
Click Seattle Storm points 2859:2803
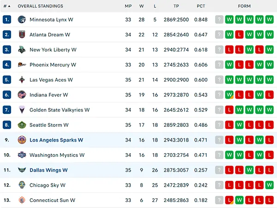pyautogui.click(x=176, y=125)
